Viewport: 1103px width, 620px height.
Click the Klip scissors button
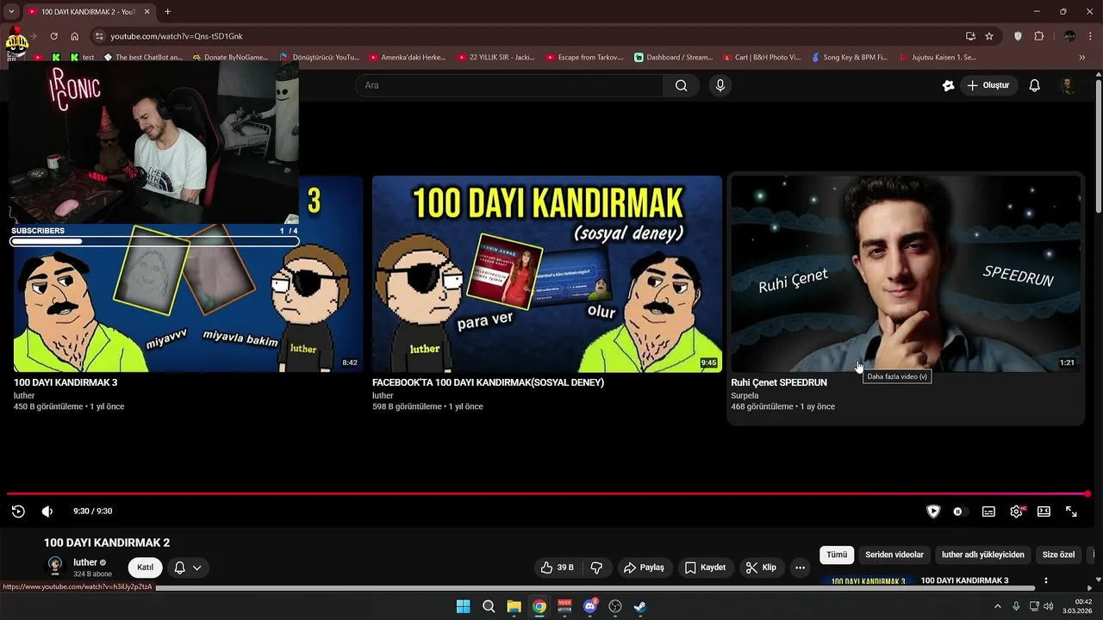(x=761, y=567)
